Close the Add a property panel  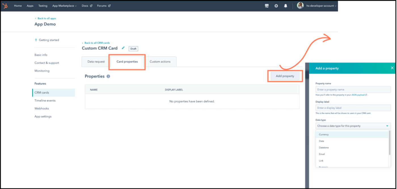(392, 68)
